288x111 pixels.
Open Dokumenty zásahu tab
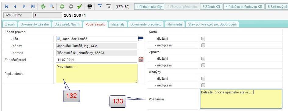(x=35, y=24)
